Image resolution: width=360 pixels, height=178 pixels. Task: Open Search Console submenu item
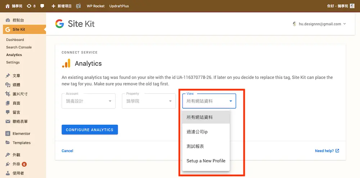(x=19, y=47)
